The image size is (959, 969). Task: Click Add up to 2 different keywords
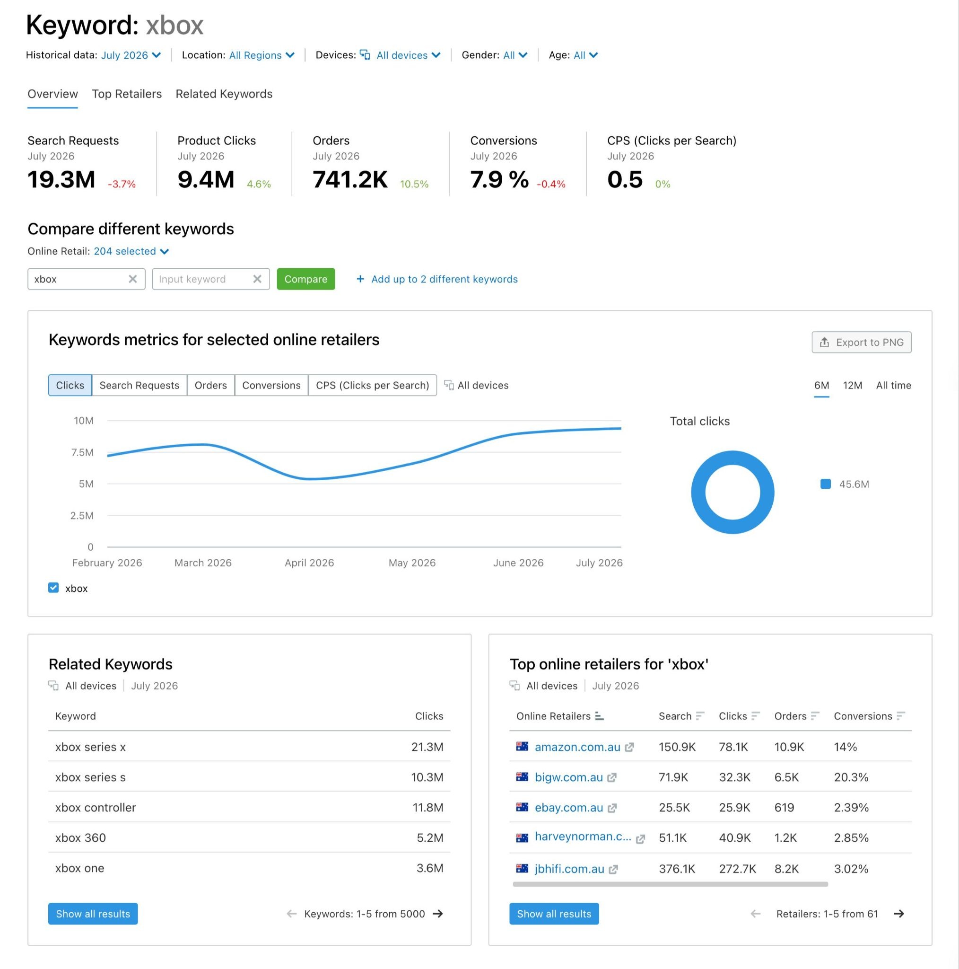(444, 279)
